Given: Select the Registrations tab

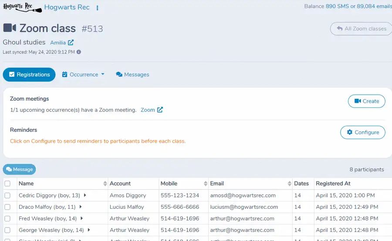Looking at the screenshot, I should 29,74.
